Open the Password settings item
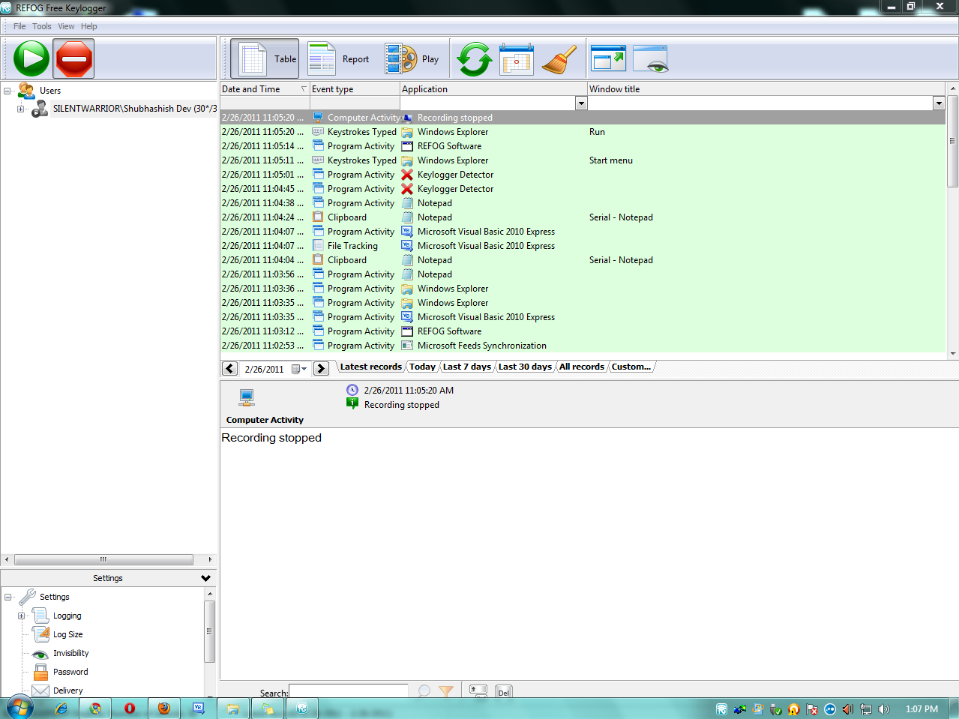Image resolution: width=959 pixels, height=719 pixels. click(70, 672)
